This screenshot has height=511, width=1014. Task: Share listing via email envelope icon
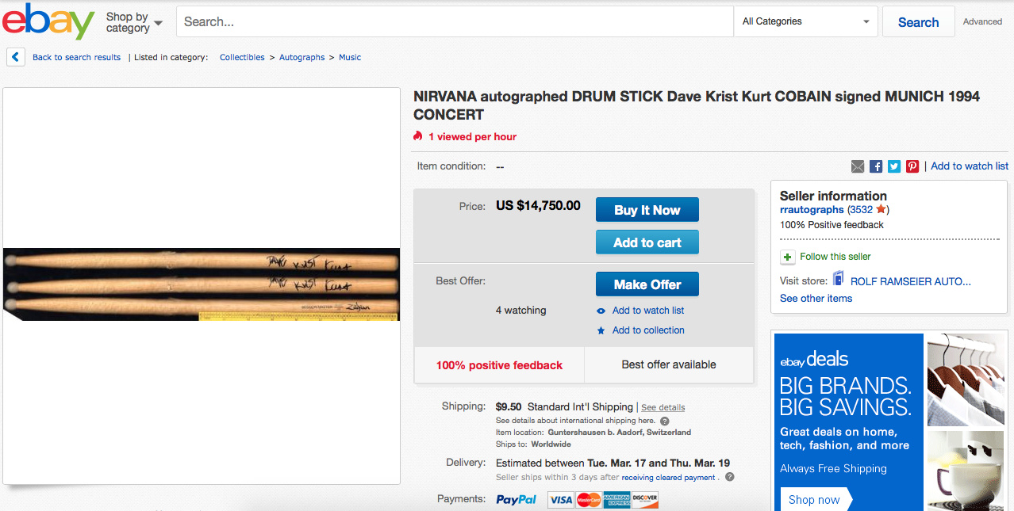point(858,166)
